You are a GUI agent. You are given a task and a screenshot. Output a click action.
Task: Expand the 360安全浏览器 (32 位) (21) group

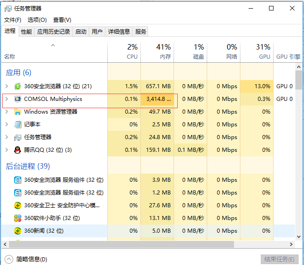[6, 86]
